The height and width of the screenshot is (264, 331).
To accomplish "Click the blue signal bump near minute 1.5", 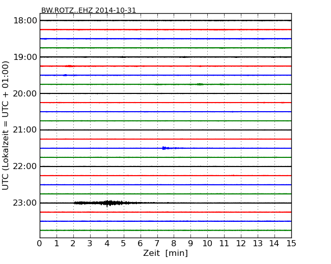I will (65, 75).
